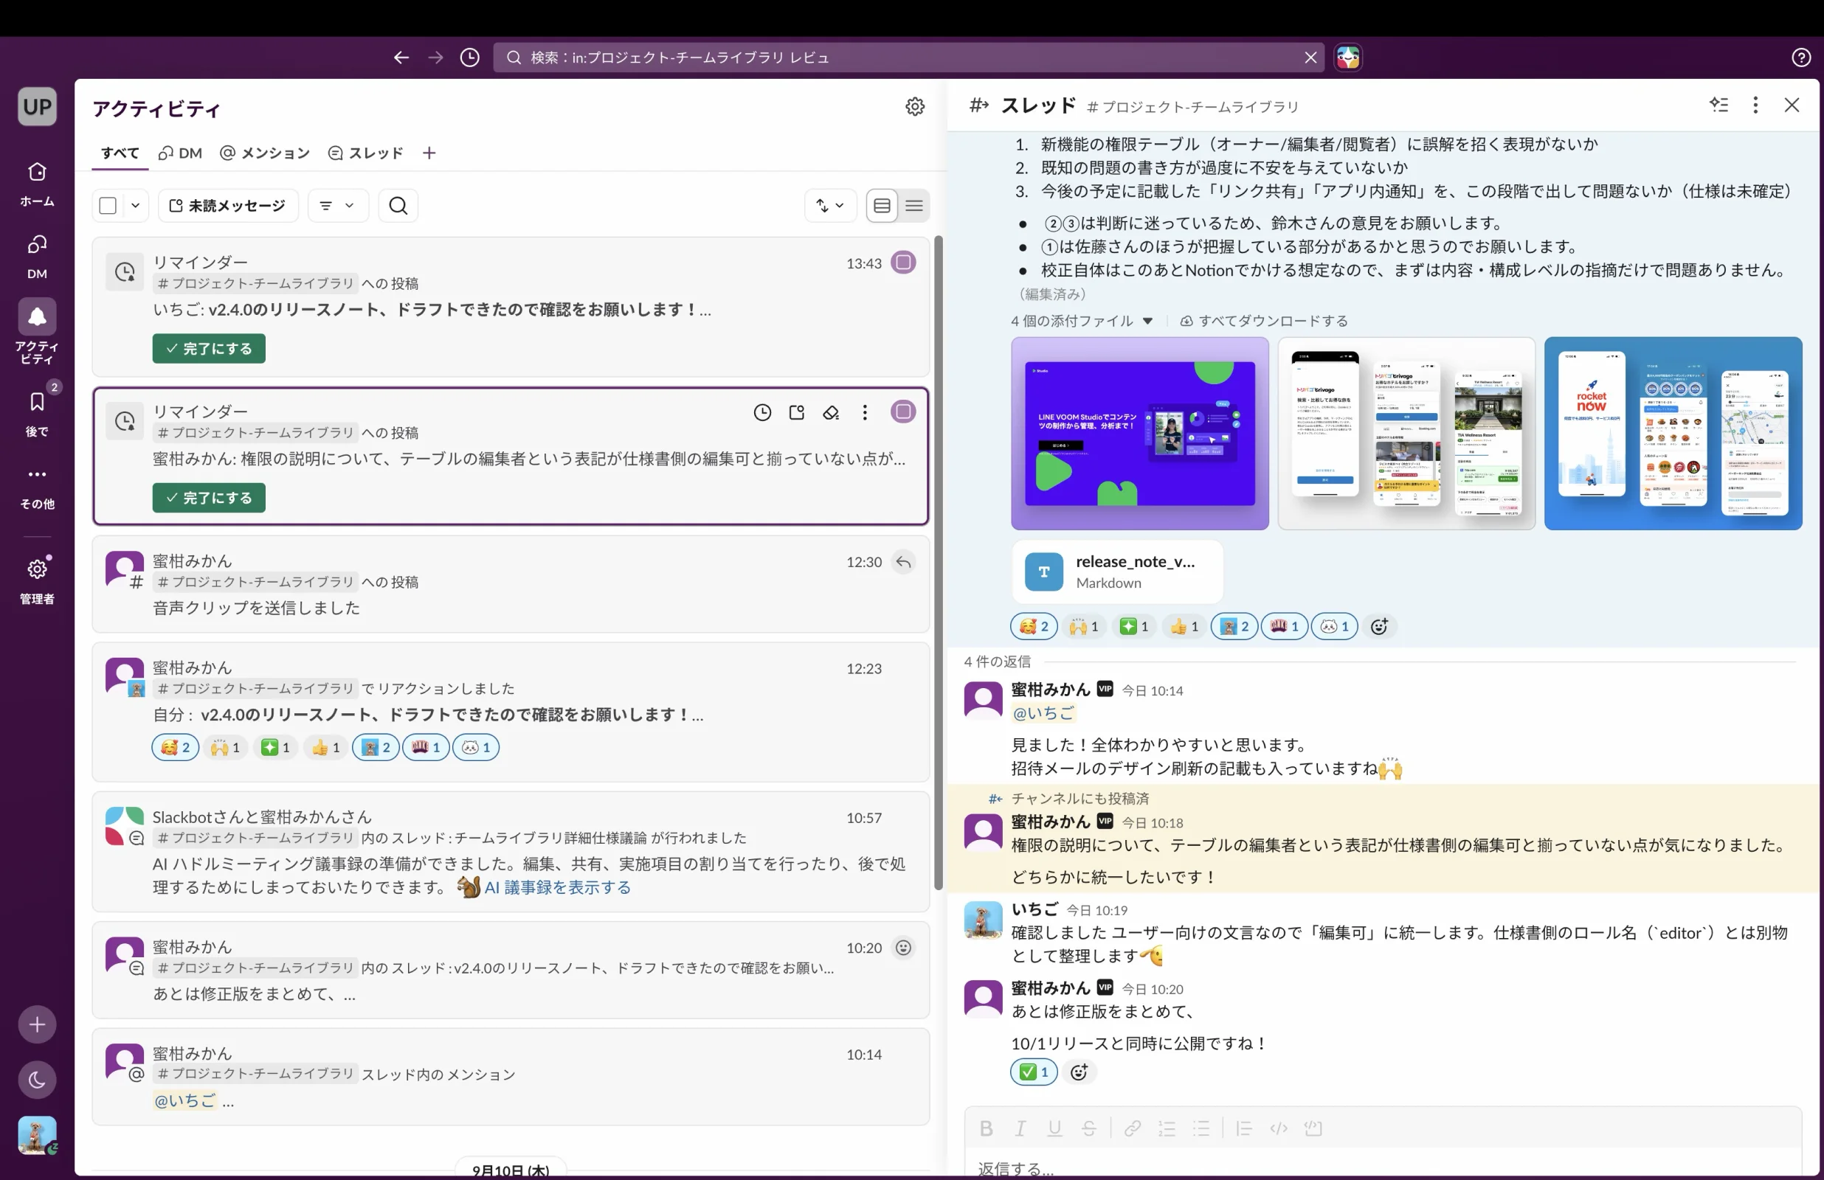Open the sort order dropdown
Image resolution: width=1824 pixels, height=1180 pixels.
(831, 205)
